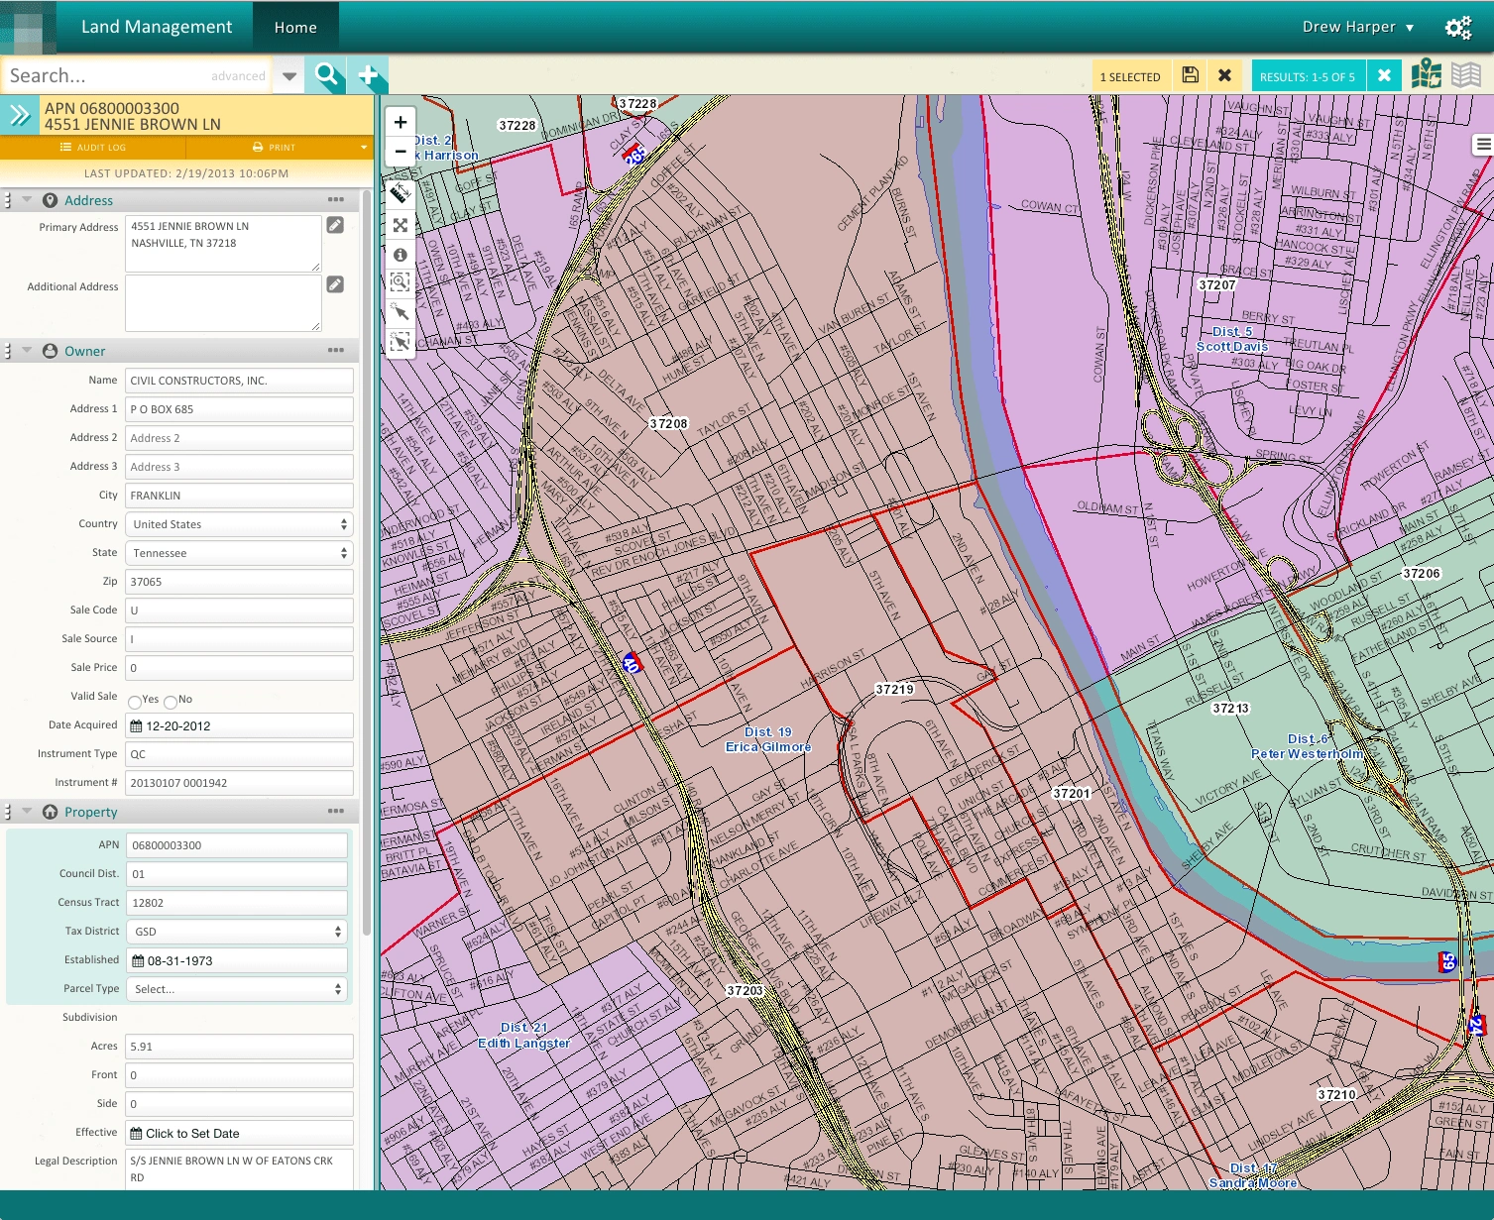Image resolution: width=1494 pixels, height=1220 pixels.
Task: Open the Drew Harper user menu
Action: point(1357,27)
